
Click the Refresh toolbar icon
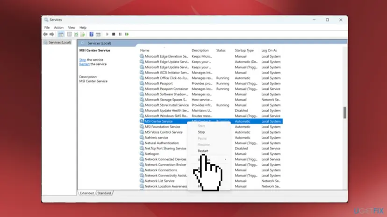pyautogui.click(x=76, y=34)
